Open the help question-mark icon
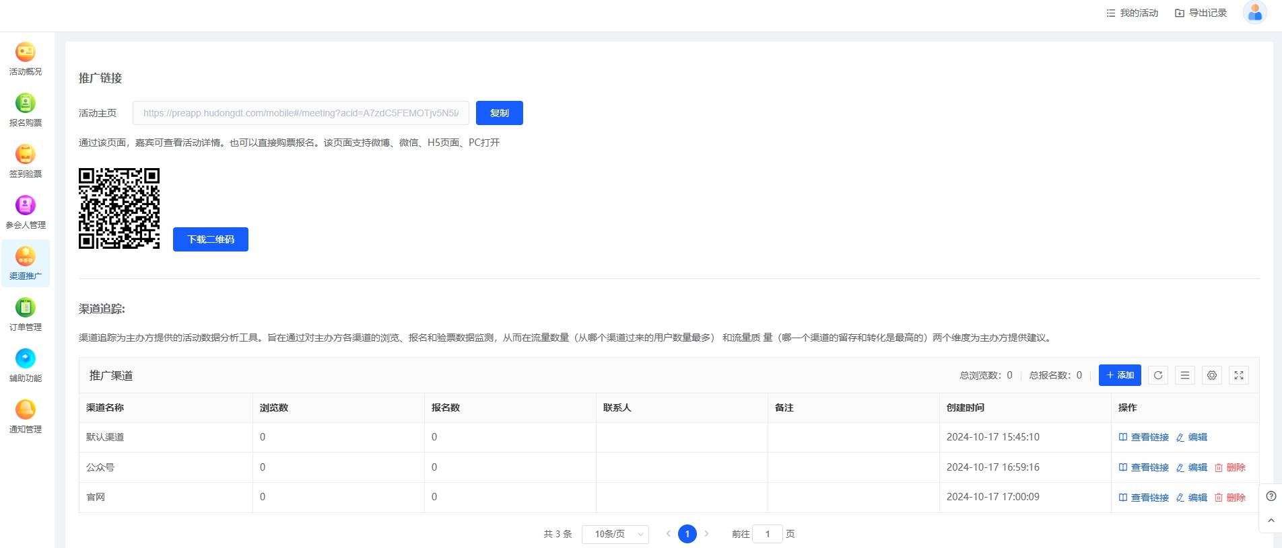The width and height of the screenshot is (1282, 548). 1271,496
